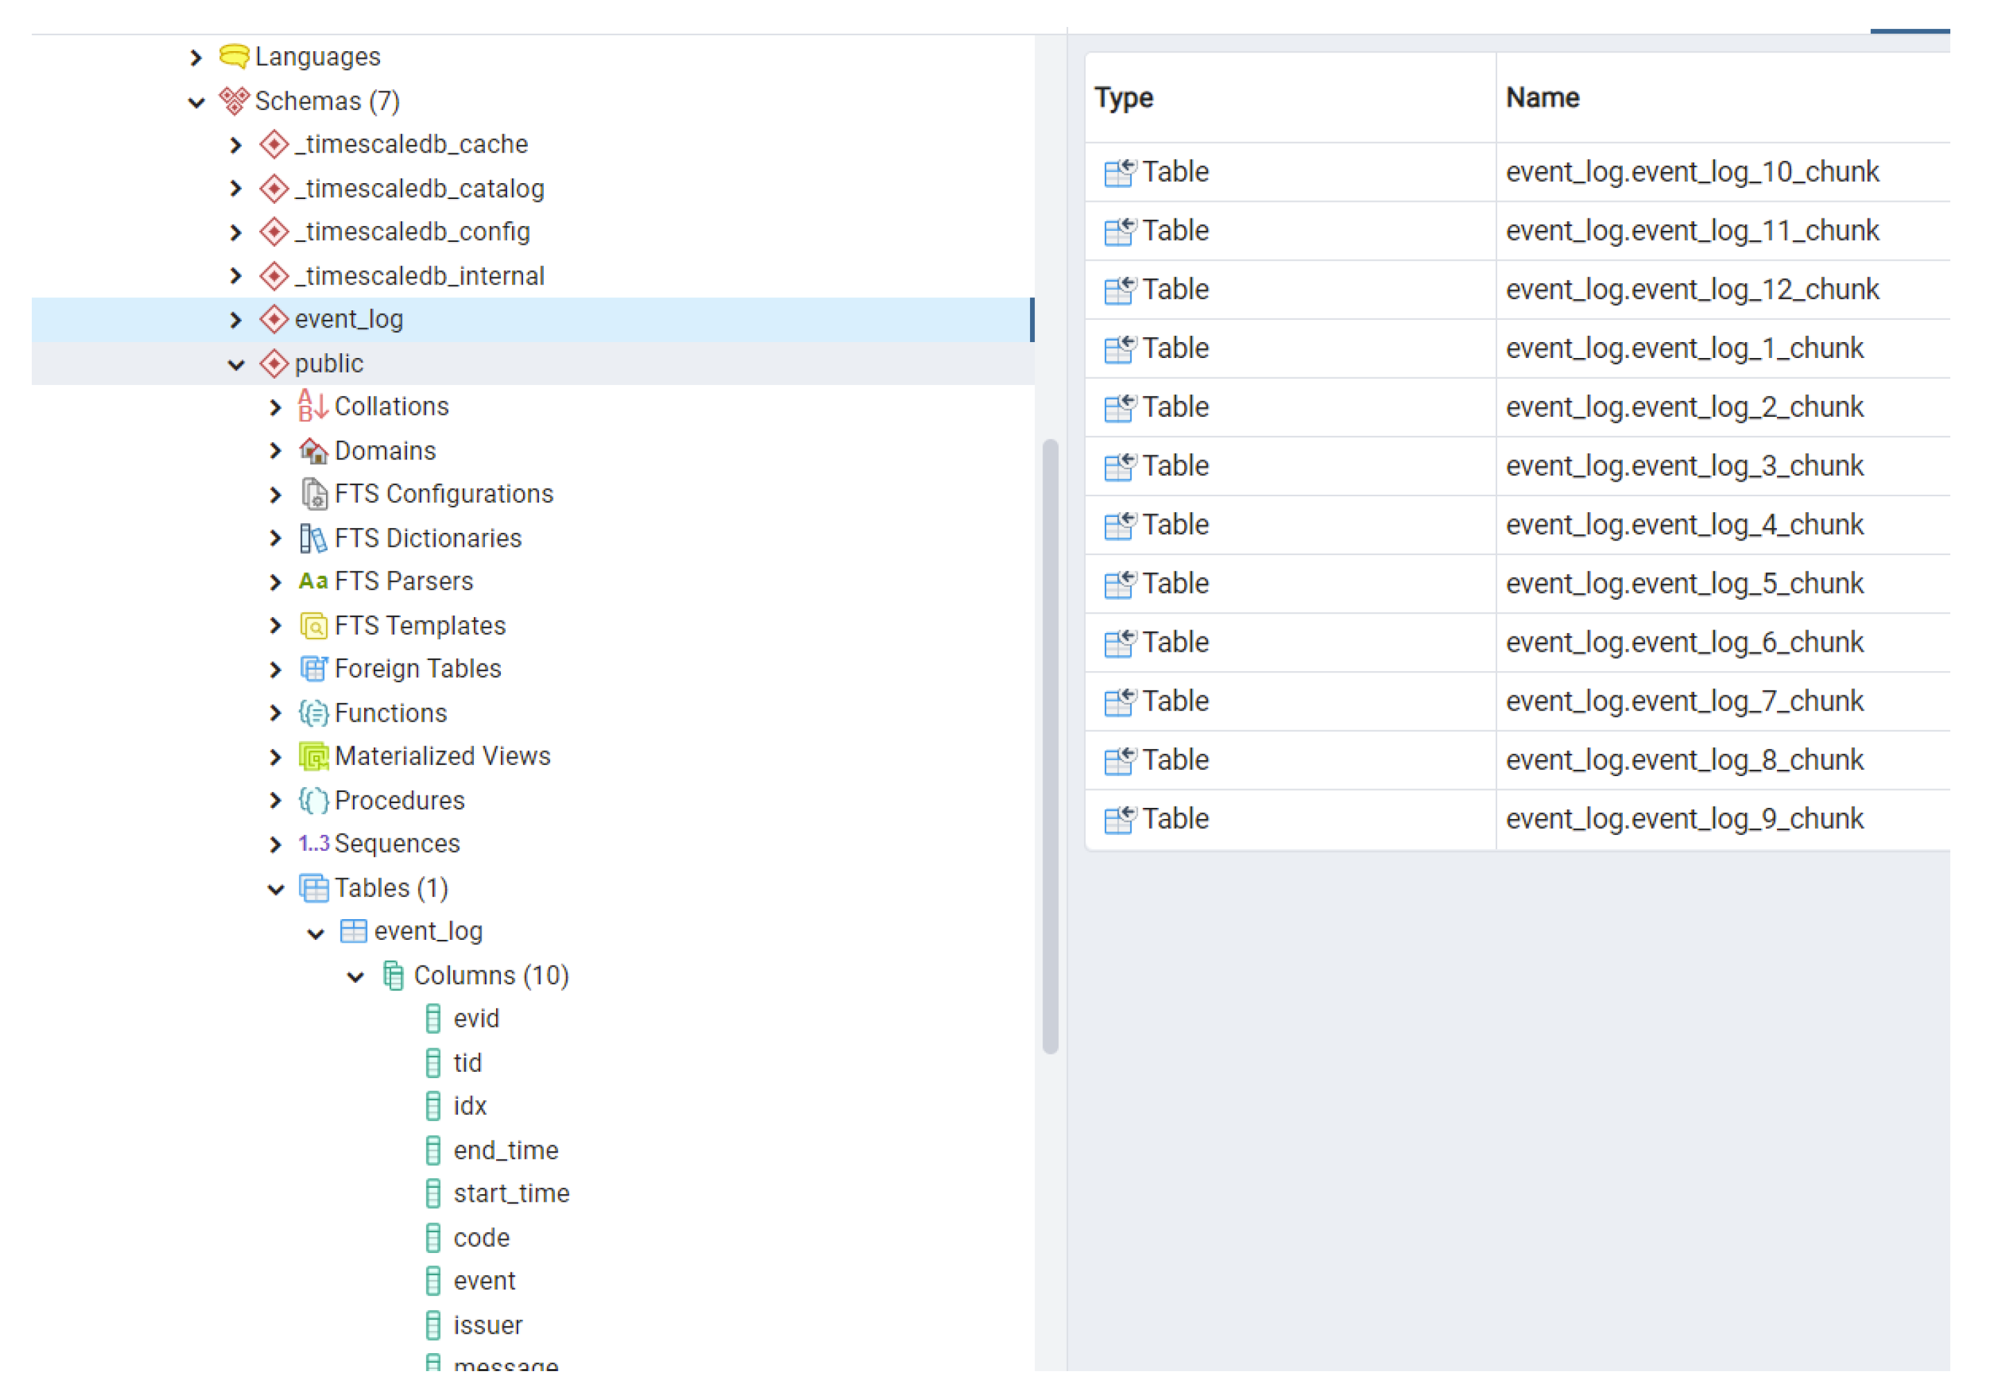Click the Sequences 1..3 icon
The image size is (1989, 1396).
coord(313,843)
